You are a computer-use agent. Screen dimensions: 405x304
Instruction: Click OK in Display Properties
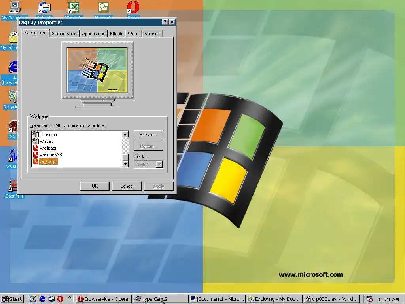point(95,186)
